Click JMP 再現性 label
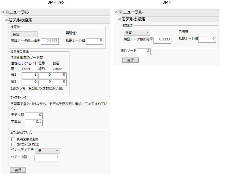This screenshot has height=174, width=231. (184, 31)
